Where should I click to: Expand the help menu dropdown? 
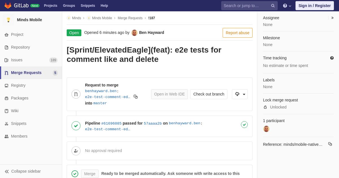[x=287, y=6]
